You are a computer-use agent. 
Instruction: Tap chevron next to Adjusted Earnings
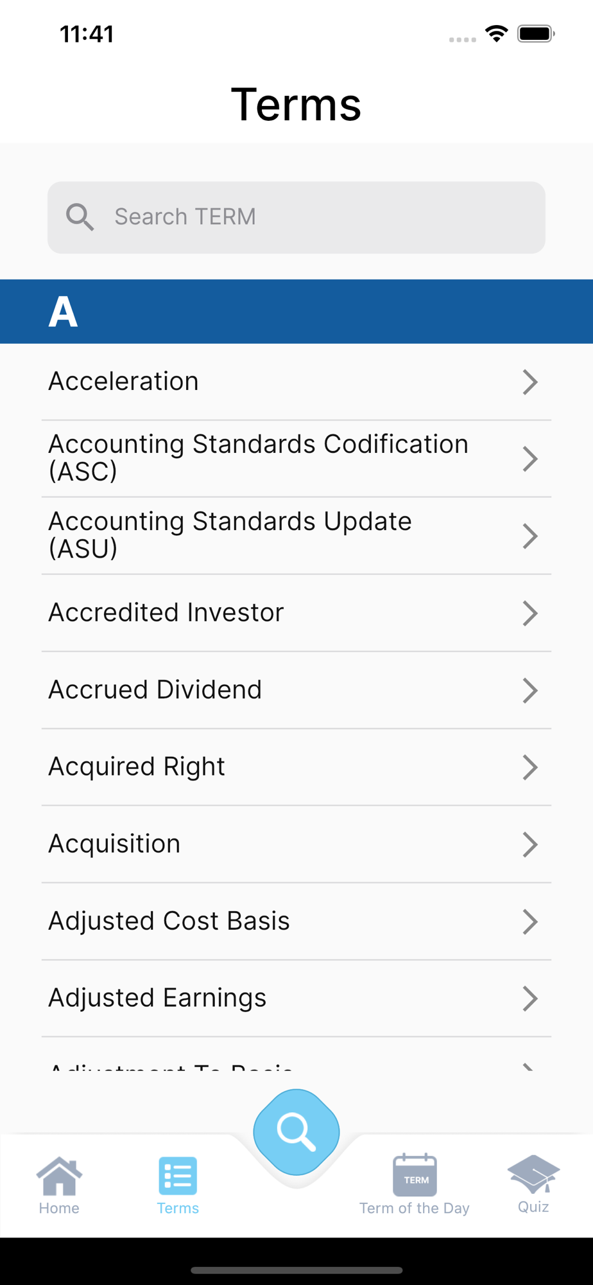tap(529, 998)
